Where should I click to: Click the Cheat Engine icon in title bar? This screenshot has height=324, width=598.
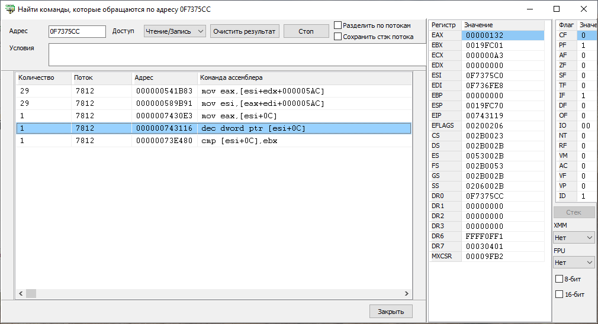[x=10, y=9]
